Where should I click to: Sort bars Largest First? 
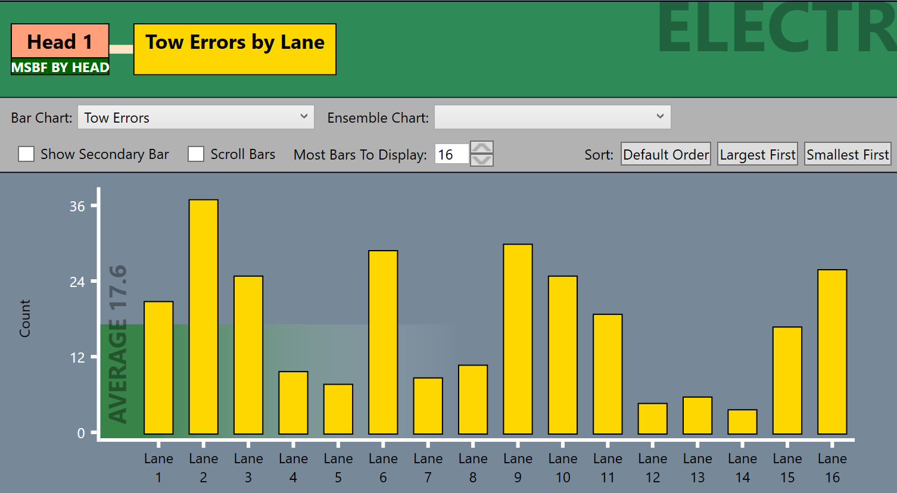(x=757, y=155)
